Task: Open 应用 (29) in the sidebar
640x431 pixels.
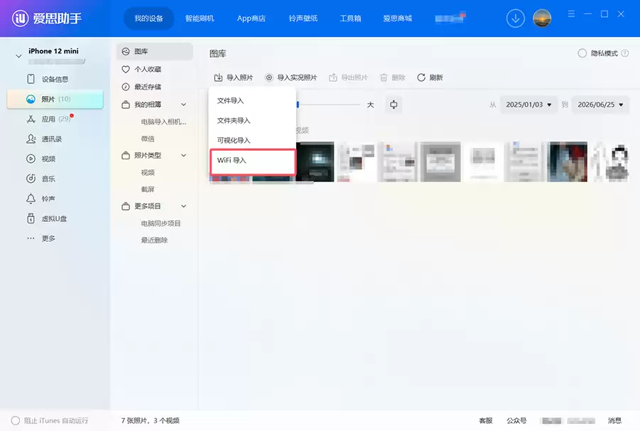Action: [x=55, y=119]
